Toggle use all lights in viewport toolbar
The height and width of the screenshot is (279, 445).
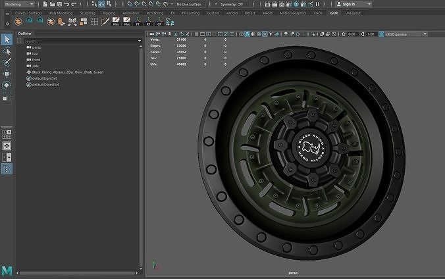(271, 34)
